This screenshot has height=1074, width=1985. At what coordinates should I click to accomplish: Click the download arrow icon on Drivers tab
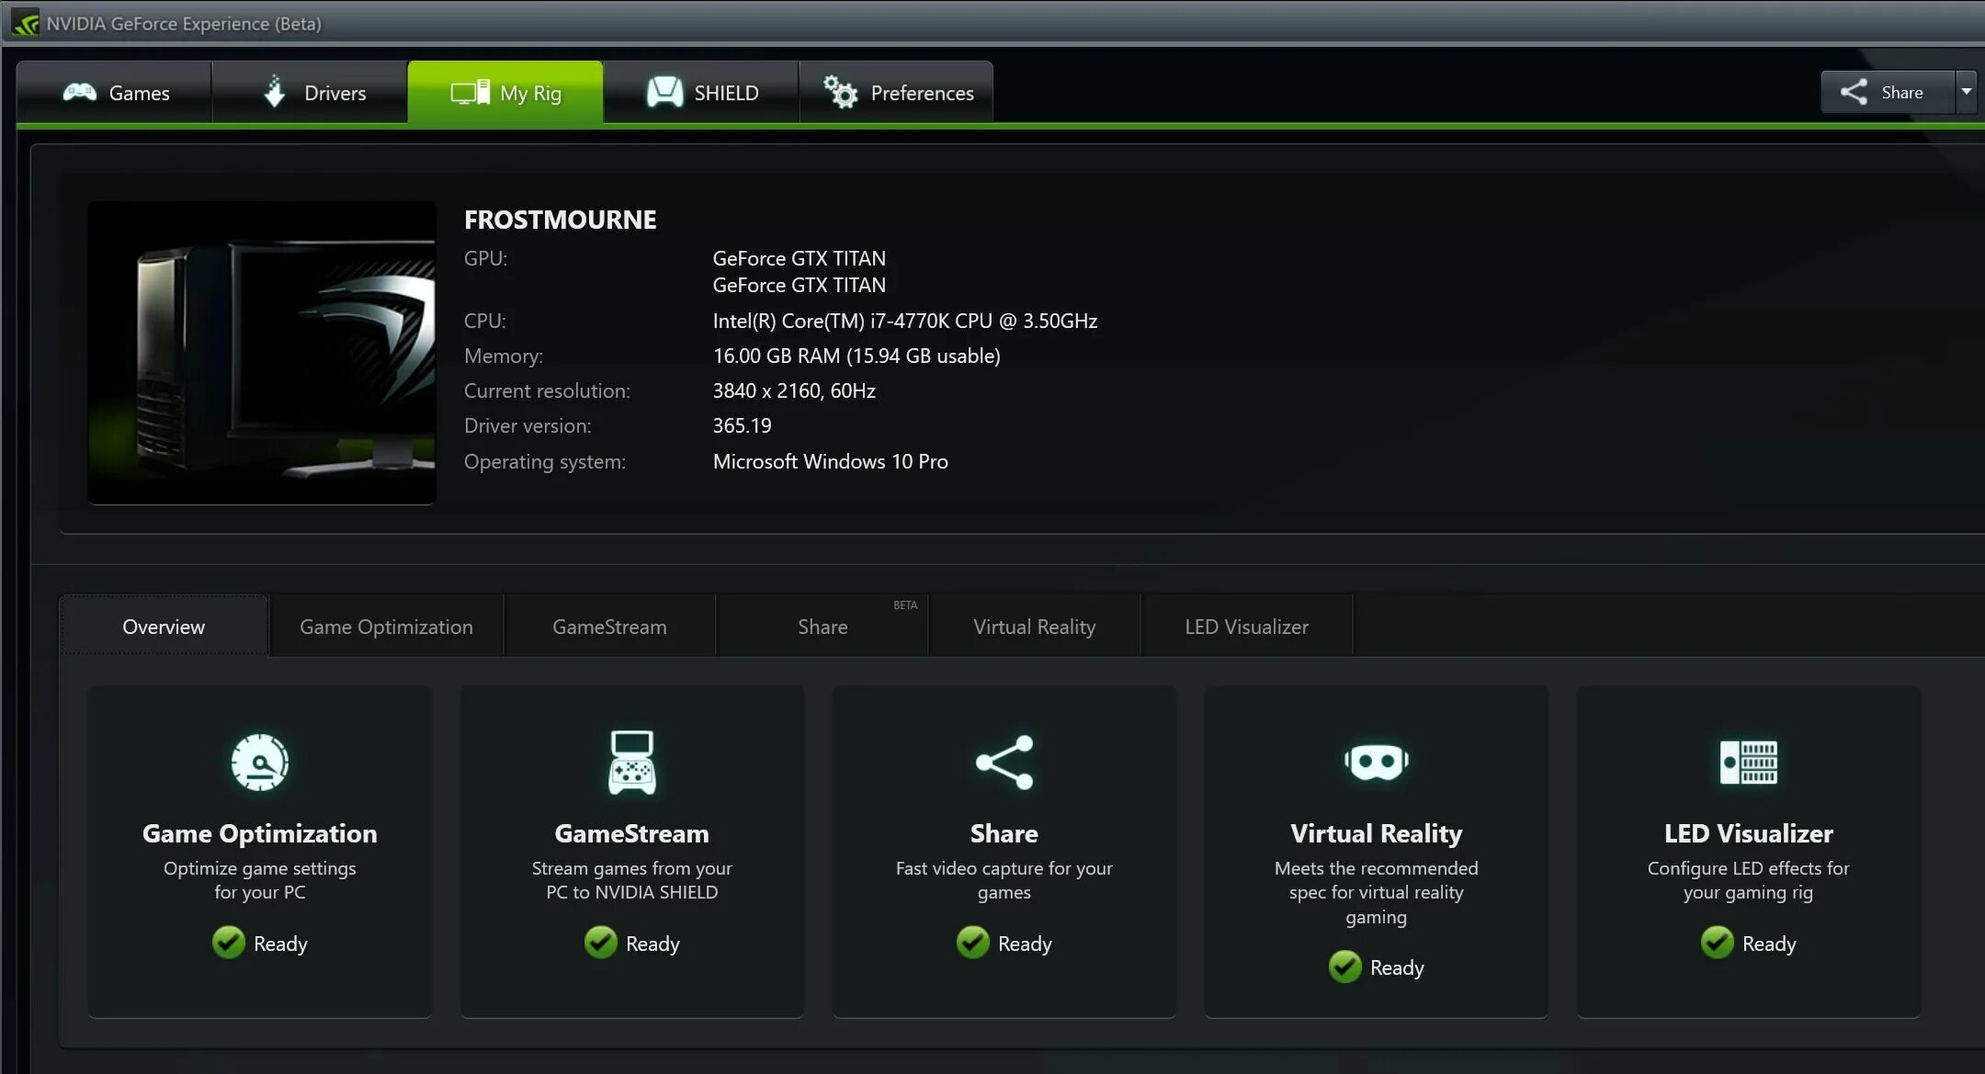click(274, 91)
